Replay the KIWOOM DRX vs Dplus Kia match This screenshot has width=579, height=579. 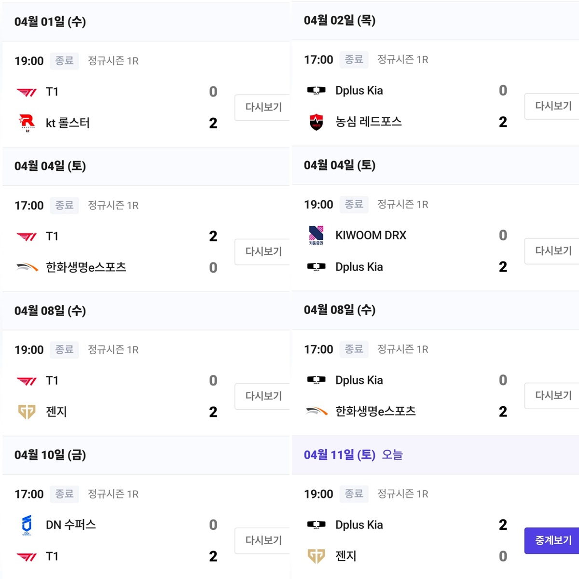pyautogui.click(x=552, y=251)
